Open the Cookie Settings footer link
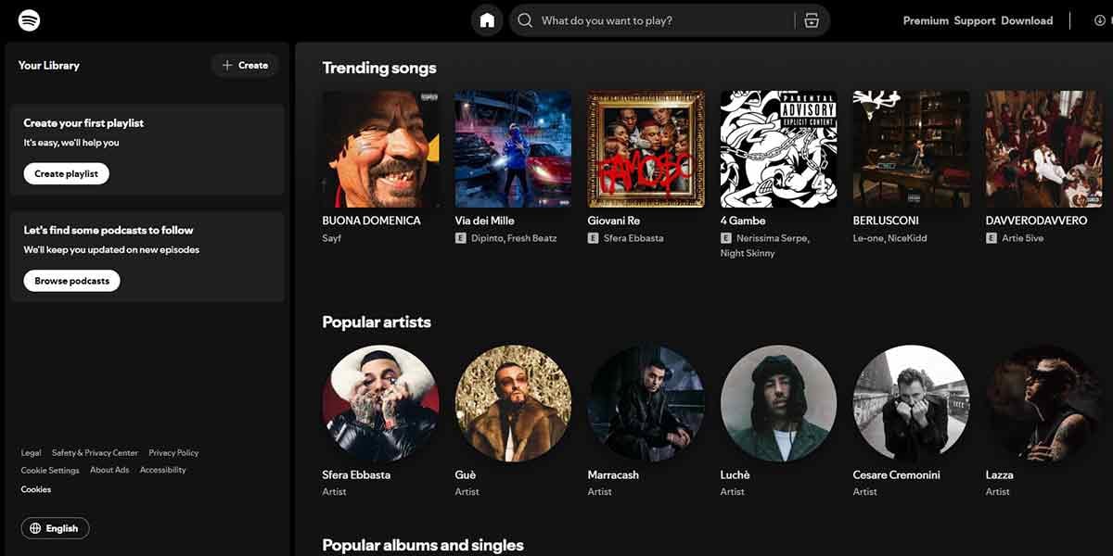The image size is (1113, 556). (x=50, y=471)
